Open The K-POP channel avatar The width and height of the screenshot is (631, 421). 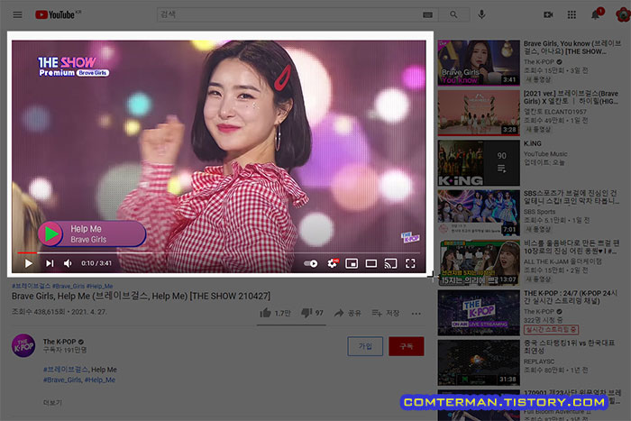click(x=23, y=345)
